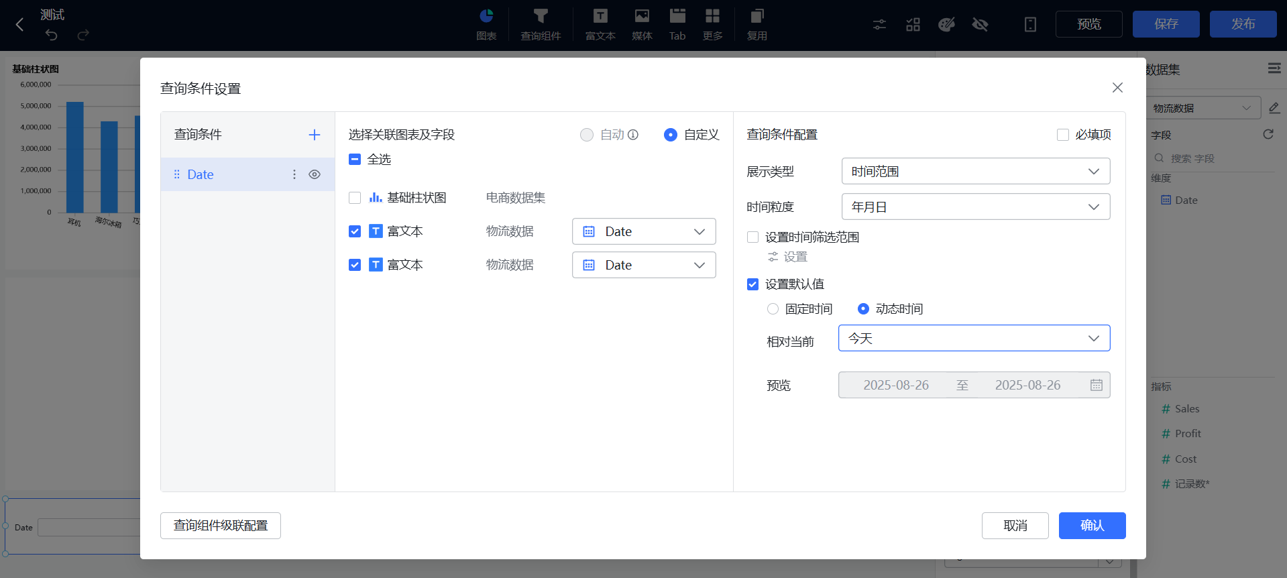Image resolution: width=1287 pixels, height=578 pixels.
Task: Click the Date input on canvas query component
Action: tap(89, 528)
